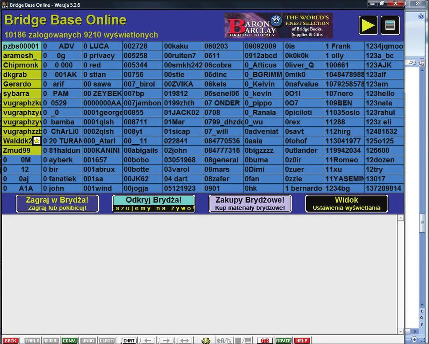The image size is (429, 344).
Task: Select user 0utlander
Action: pyautogui.click(x=304, y=150)
